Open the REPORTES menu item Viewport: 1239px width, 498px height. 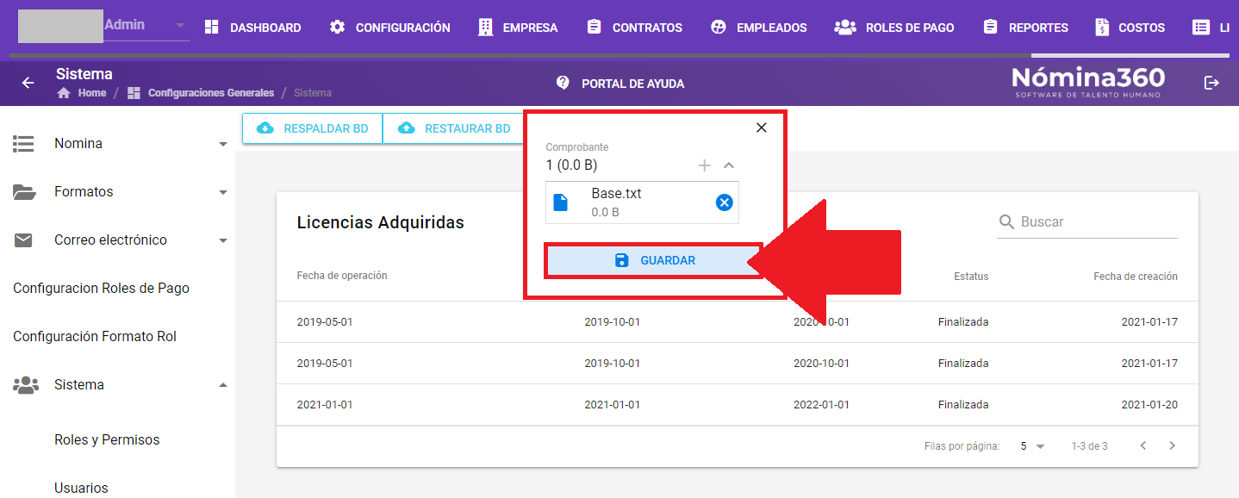pos(1025,28)
